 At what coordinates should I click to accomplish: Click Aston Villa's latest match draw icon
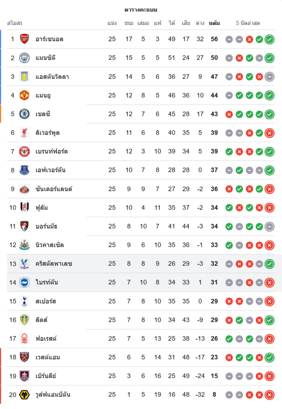(x=269, y=76)
